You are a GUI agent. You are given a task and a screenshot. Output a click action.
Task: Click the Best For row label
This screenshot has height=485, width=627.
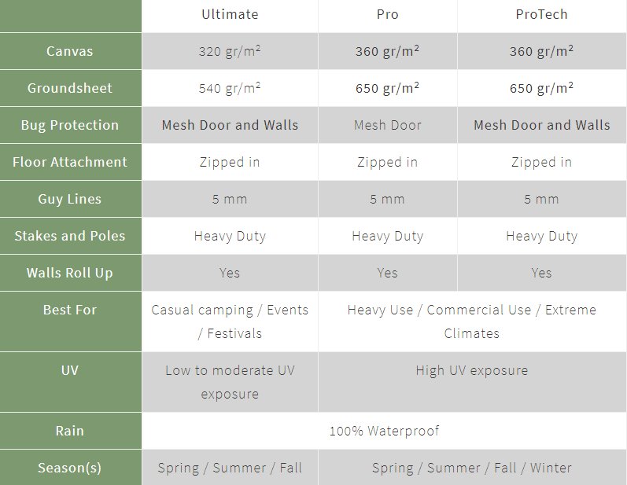point(70,310)
